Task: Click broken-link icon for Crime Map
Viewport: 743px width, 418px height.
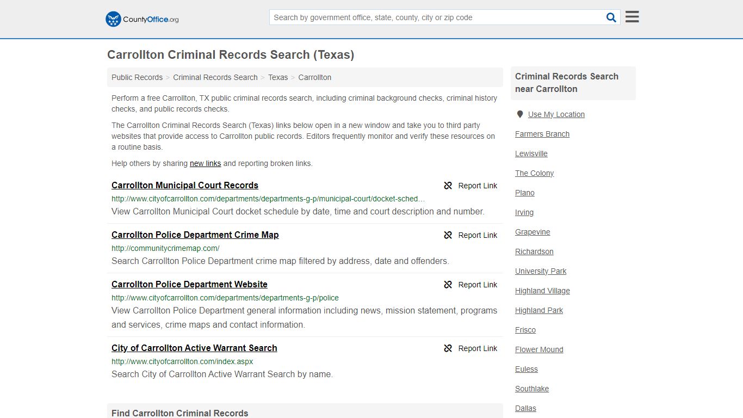Action: [x=448, y=235]
